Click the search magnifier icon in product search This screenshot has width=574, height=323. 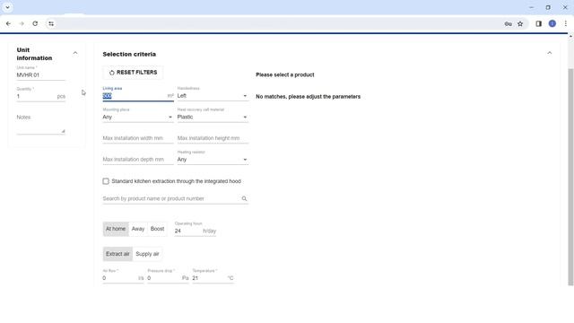pyautogui.click(x=244, y=199)
